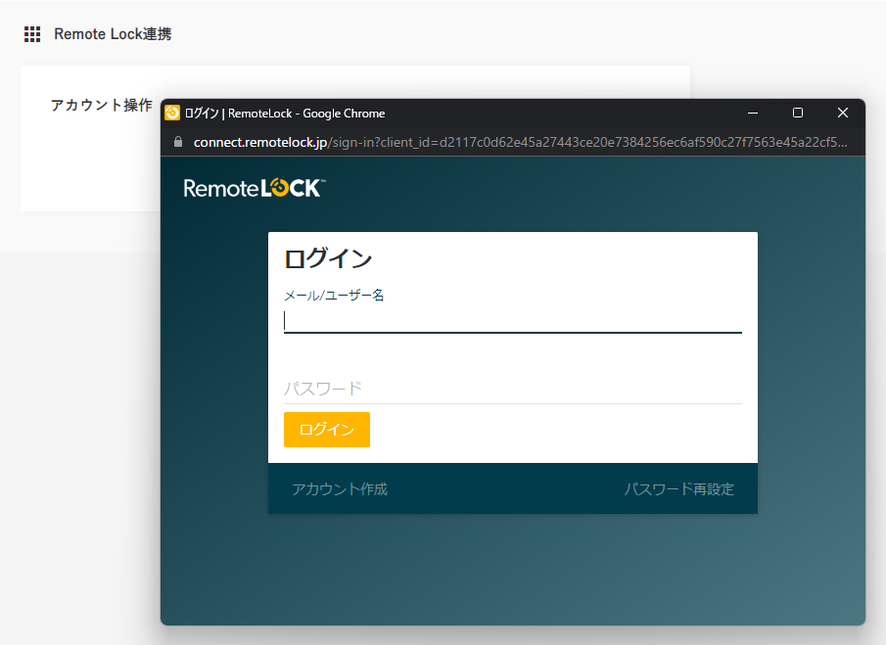The width and height of the screenshot is (886, 645).
Task: Focus the メール/ユーザー名 input field
Action: (512, 321)
